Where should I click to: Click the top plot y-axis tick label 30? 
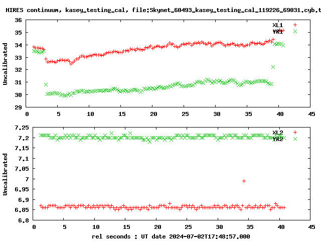(x=18, y=95)
